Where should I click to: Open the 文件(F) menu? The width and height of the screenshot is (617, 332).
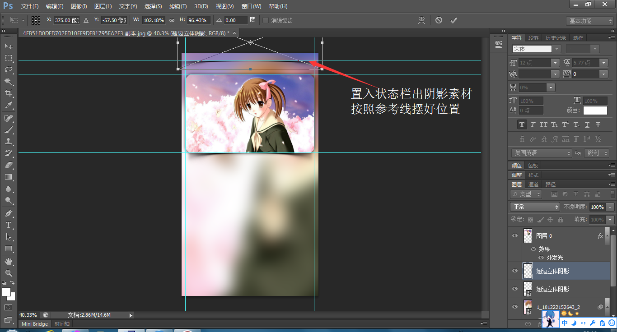pos(30,6)
